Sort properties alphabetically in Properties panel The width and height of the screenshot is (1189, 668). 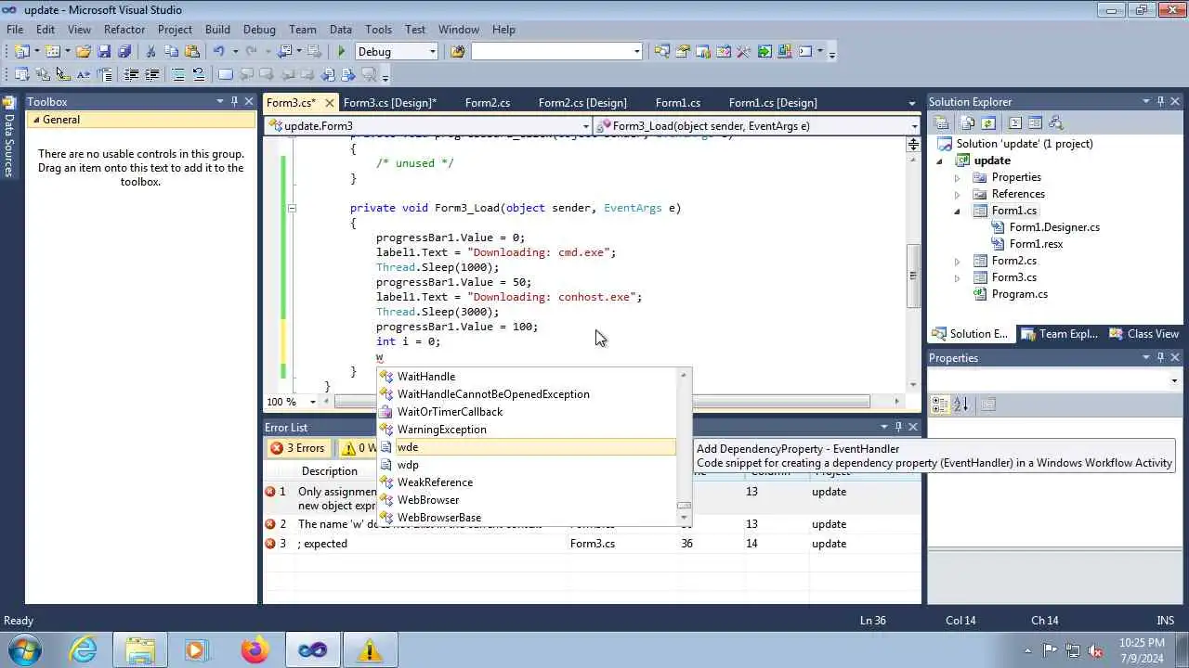coord(961,405)
